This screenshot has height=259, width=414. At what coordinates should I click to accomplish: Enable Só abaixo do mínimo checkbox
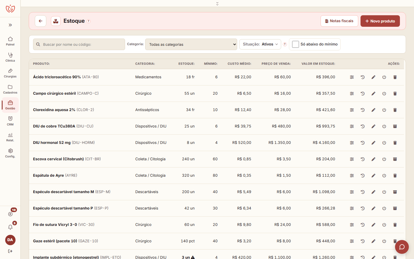tap(295, 44)
